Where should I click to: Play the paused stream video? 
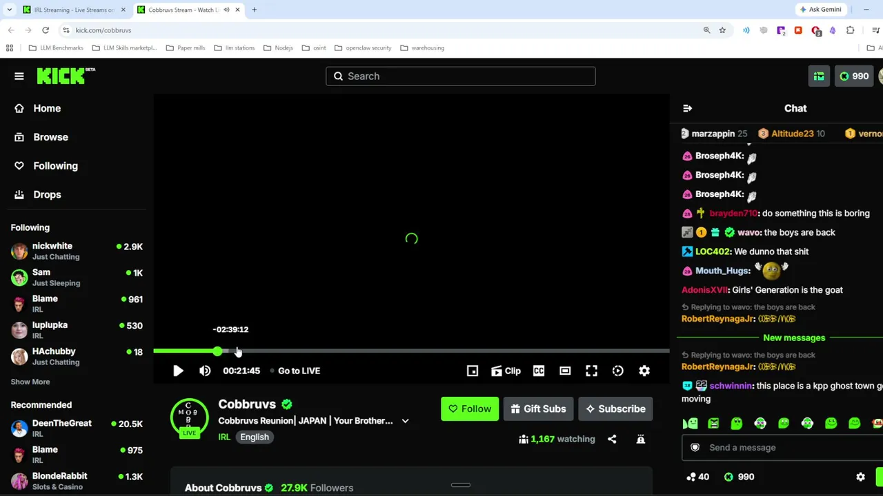178,371
